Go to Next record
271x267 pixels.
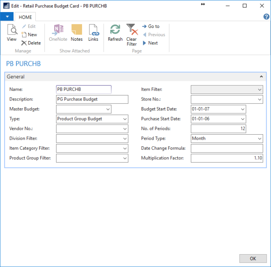[x=150, y=43]
